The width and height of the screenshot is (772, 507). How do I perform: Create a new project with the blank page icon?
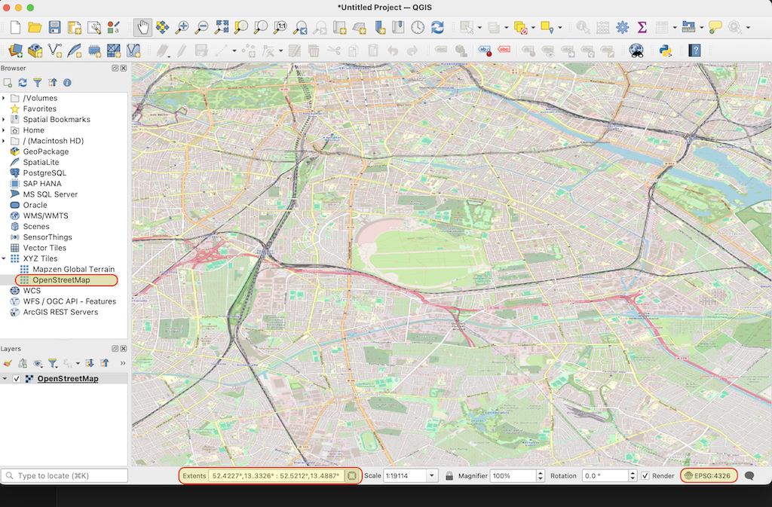tap(15, 27)
